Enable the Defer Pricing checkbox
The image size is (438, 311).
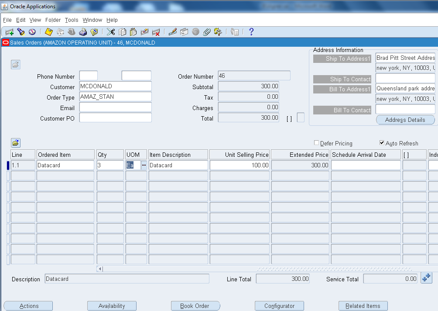tap(316, 143)
